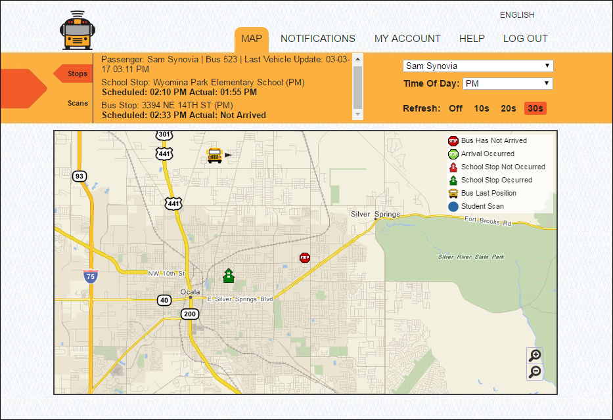Switch refresh rate to 20s
The image size is (613, 420).
pos(508,109)
